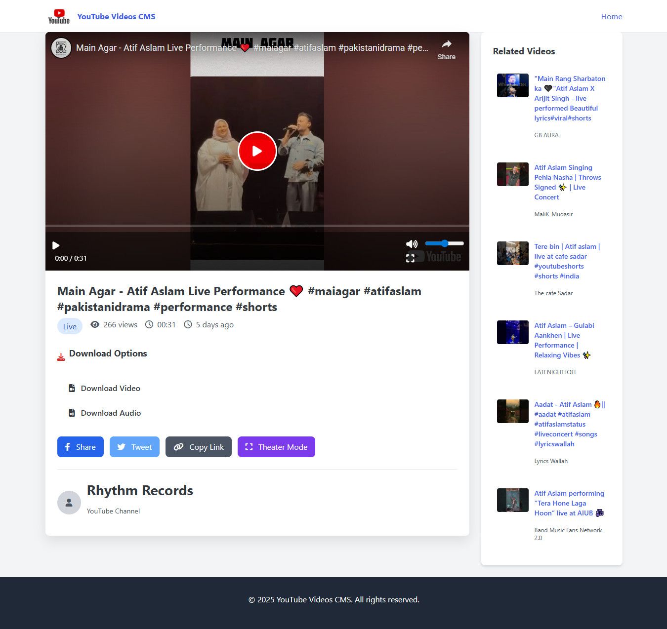Click the Download Options heading
The width and height of the screenshot is (667, 629).
coord(108,353)
